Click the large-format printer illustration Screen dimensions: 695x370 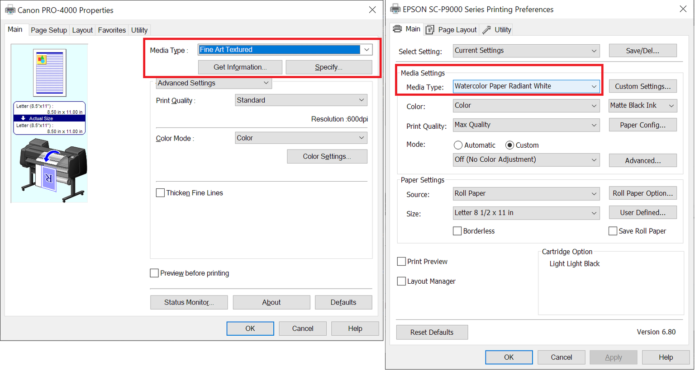coord(53,169)
